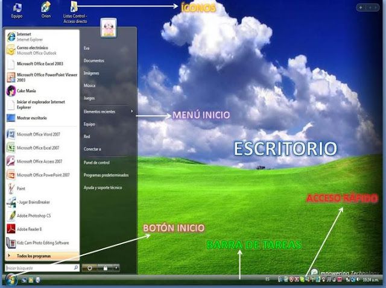Screen dimensions: 386x288
Task: Open Música from Start menu
Action: point(89,86)
